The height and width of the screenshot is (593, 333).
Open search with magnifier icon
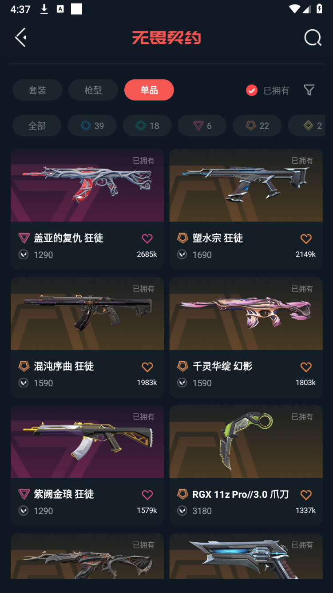coord(313,38)
